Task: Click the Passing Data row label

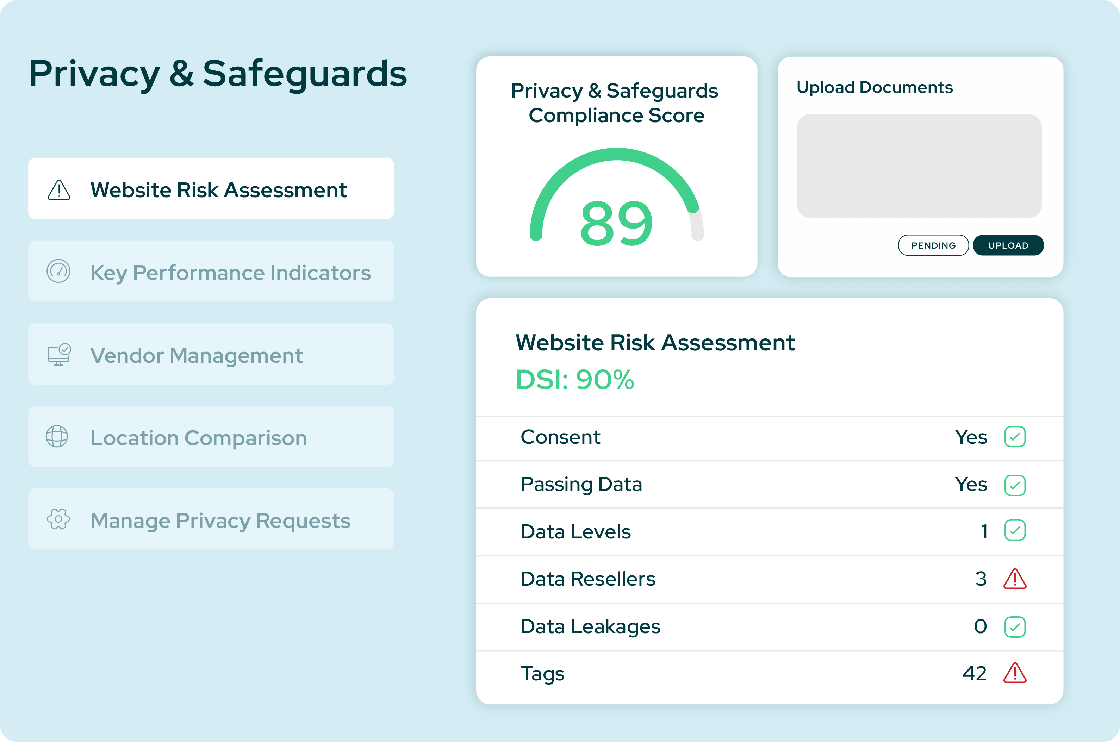Action: 581,485
